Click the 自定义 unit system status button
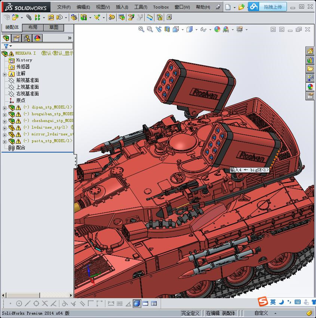The width and height of the screenshot is (316, 318). point(261,313)
